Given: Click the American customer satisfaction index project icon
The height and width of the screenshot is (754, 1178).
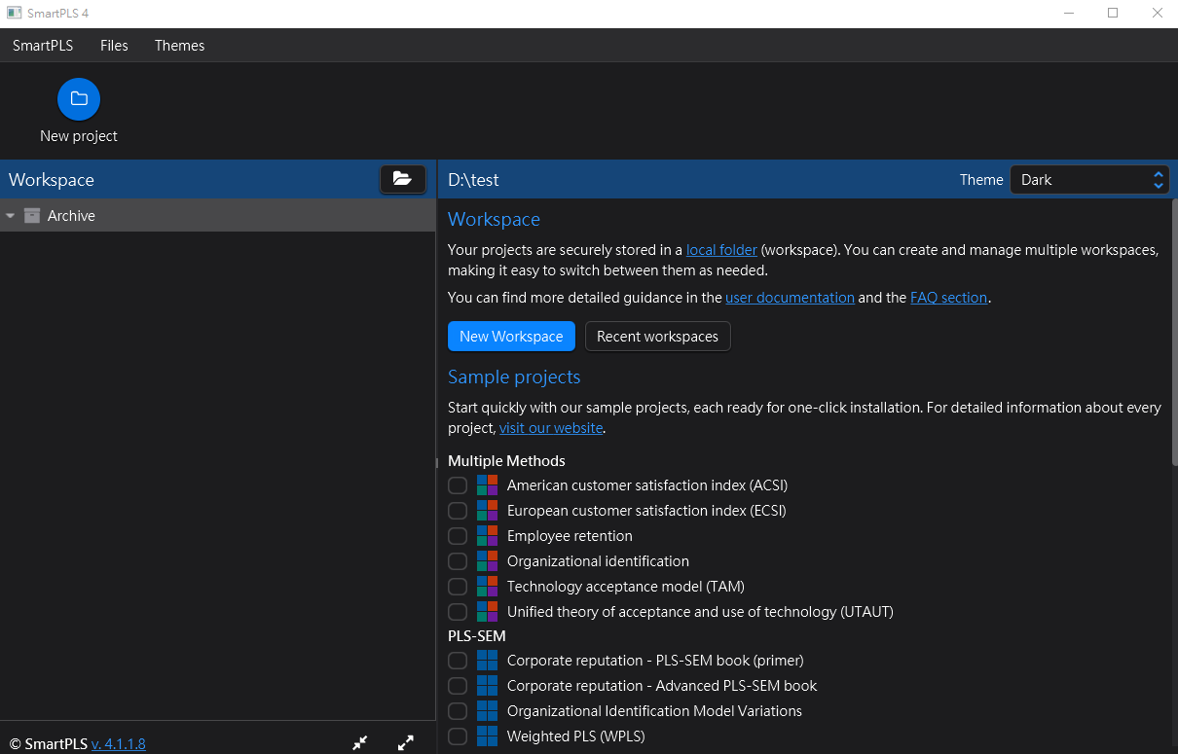Looking at the screenshot, I should (488, 485).
